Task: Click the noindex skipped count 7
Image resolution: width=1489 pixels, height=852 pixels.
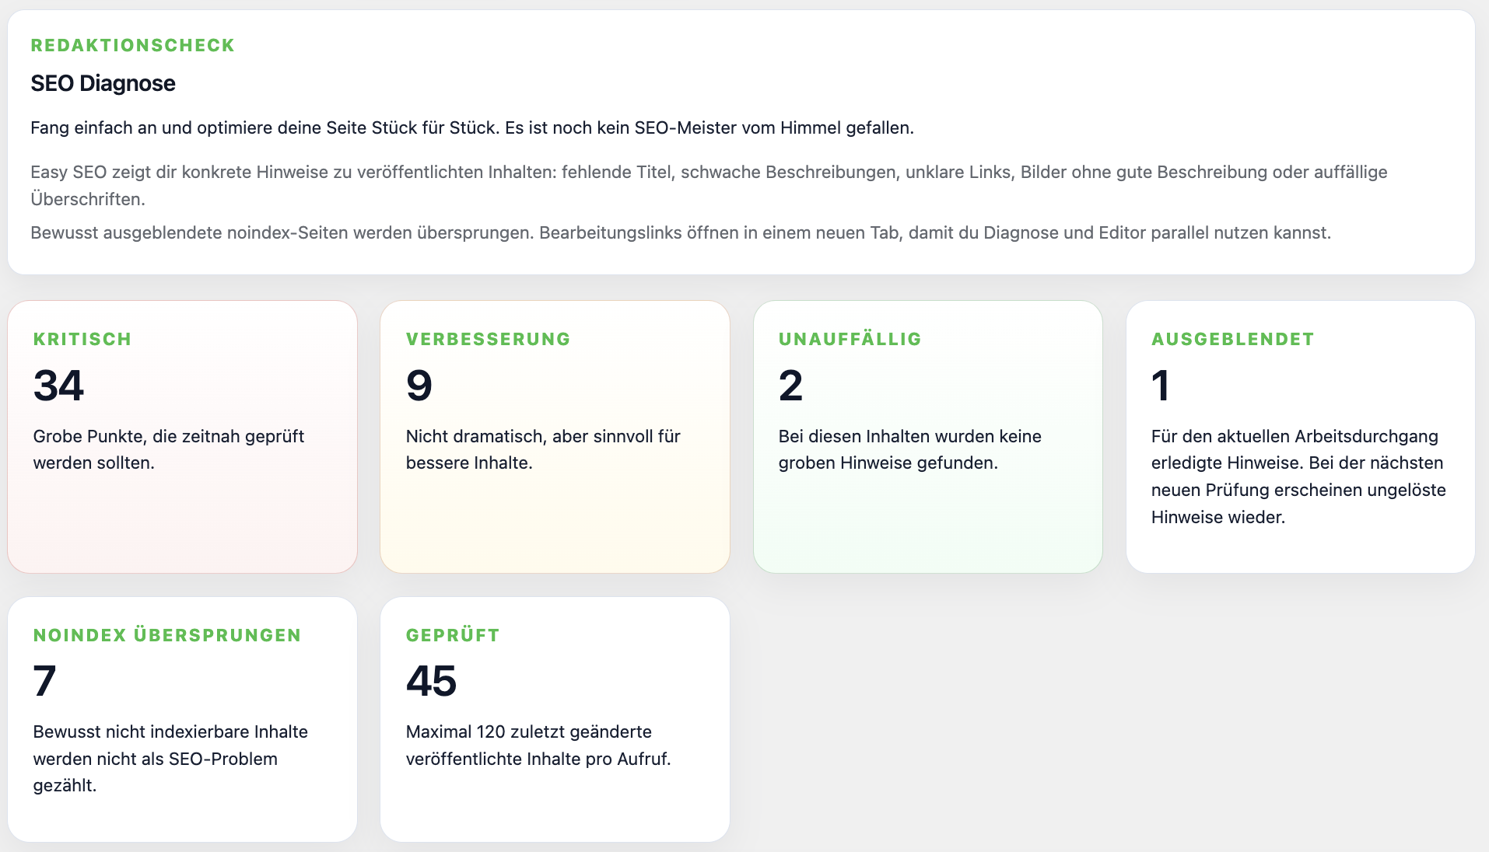Action: pos(44,681)
